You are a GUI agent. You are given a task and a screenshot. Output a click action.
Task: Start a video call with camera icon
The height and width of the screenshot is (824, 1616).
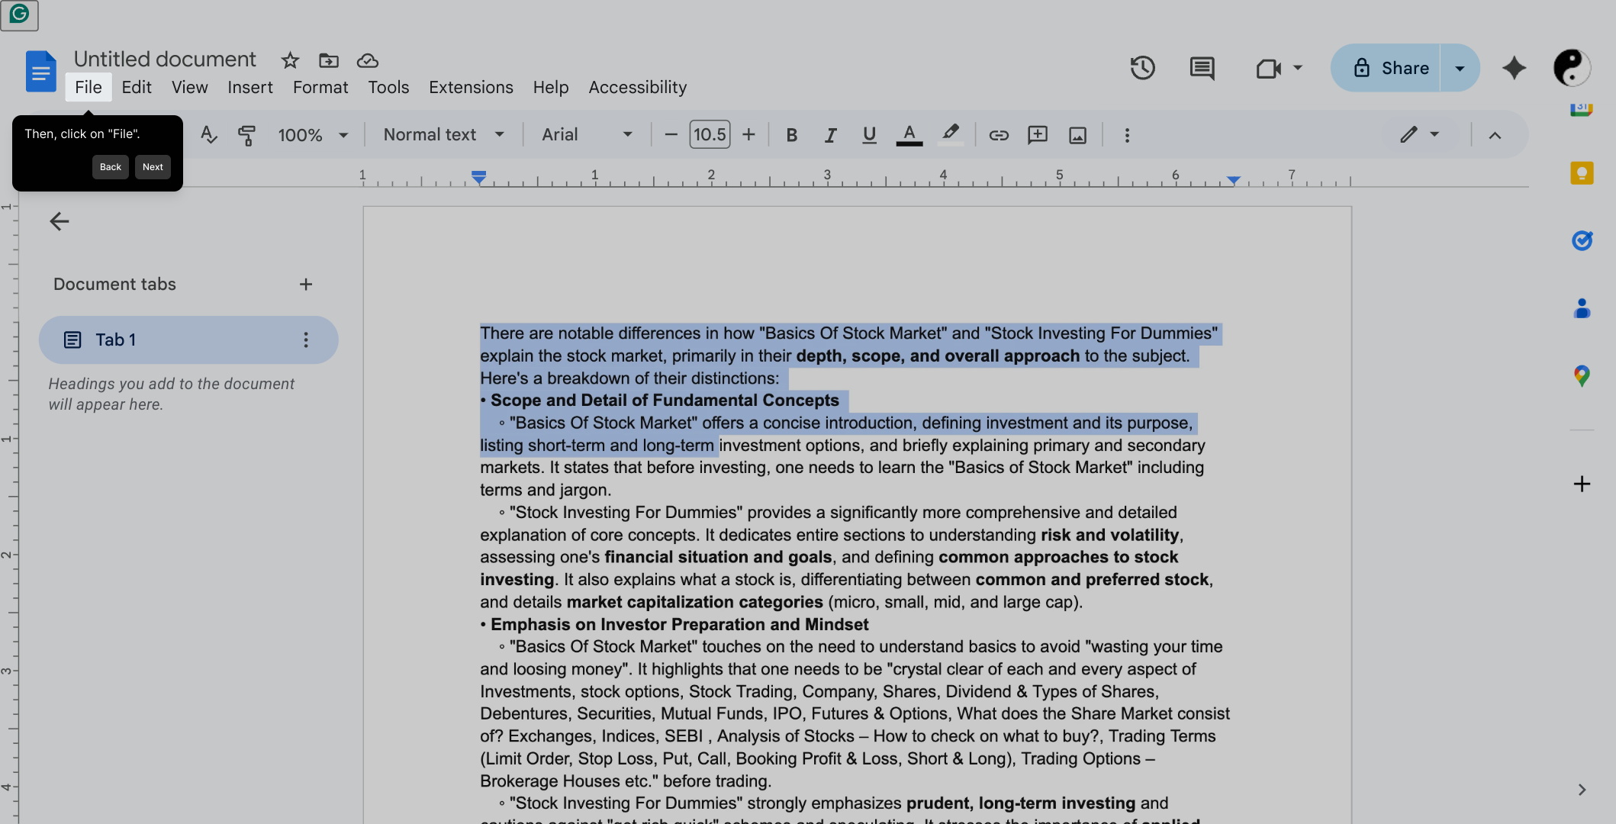(x=1268, y=68)
